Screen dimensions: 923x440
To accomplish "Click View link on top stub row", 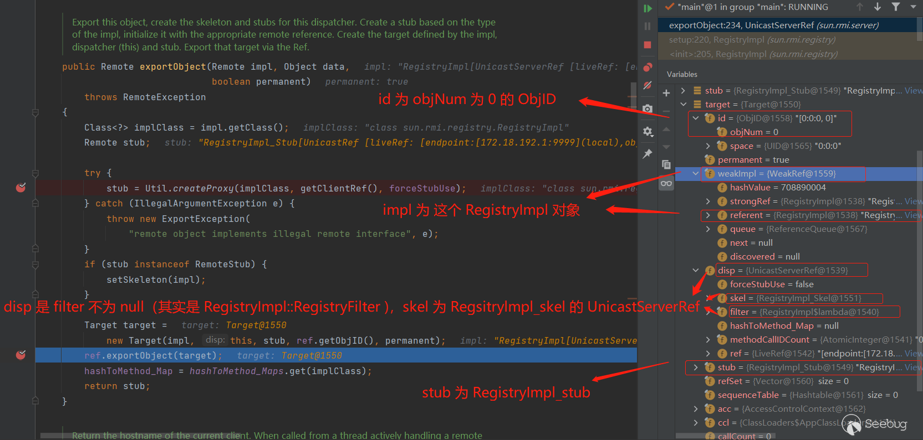I will tap(914, 90).
